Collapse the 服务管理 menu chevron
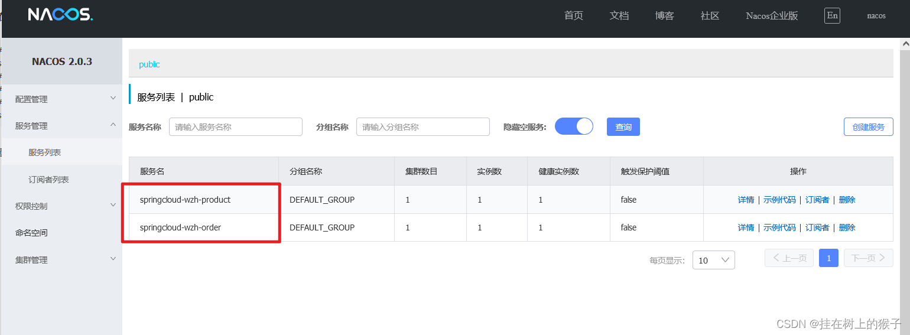Viewport: 910px width, 335px height. click(113, 125)
